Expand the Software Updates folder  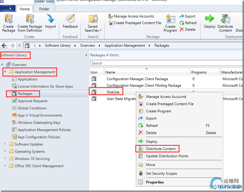click(5, 144)
